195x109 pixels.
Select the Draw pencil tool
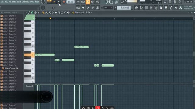click(43, 12)
